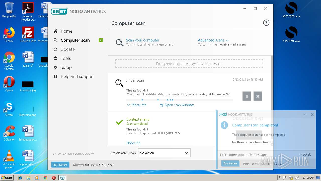Click Show log for Context menu scan
321x181 pixels.
[x=133, y=143]
